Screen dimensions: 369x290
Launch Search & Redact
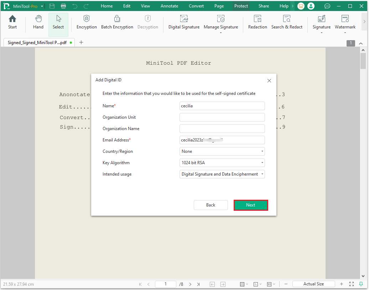click(287, 23)
